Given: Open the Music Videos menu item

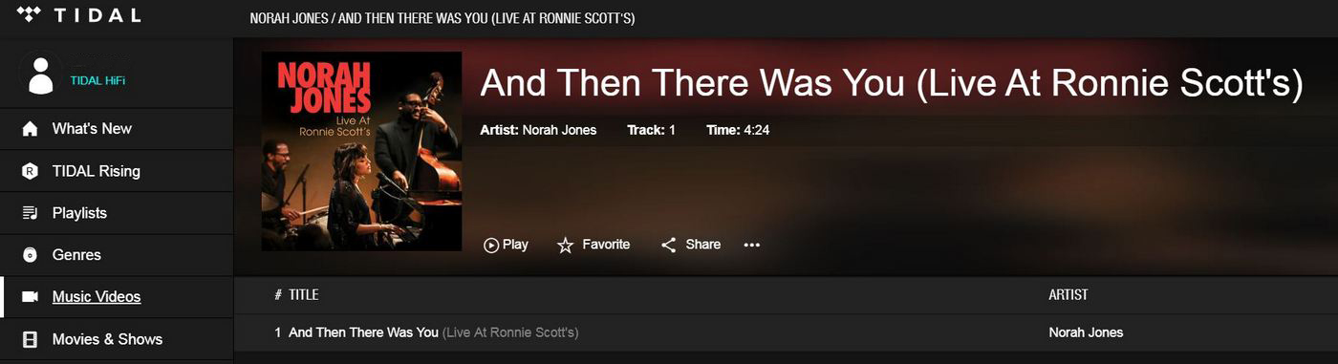Looking at the screenshot, I should [x=97, y=297].
